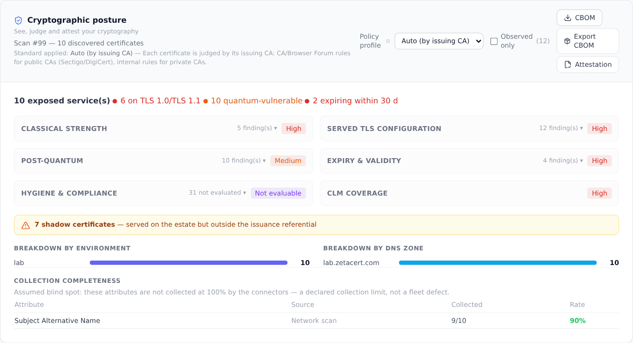The image size is (633, 343).
Task: Click the 9/10 collected cell
Action: [x=459, y=321]
